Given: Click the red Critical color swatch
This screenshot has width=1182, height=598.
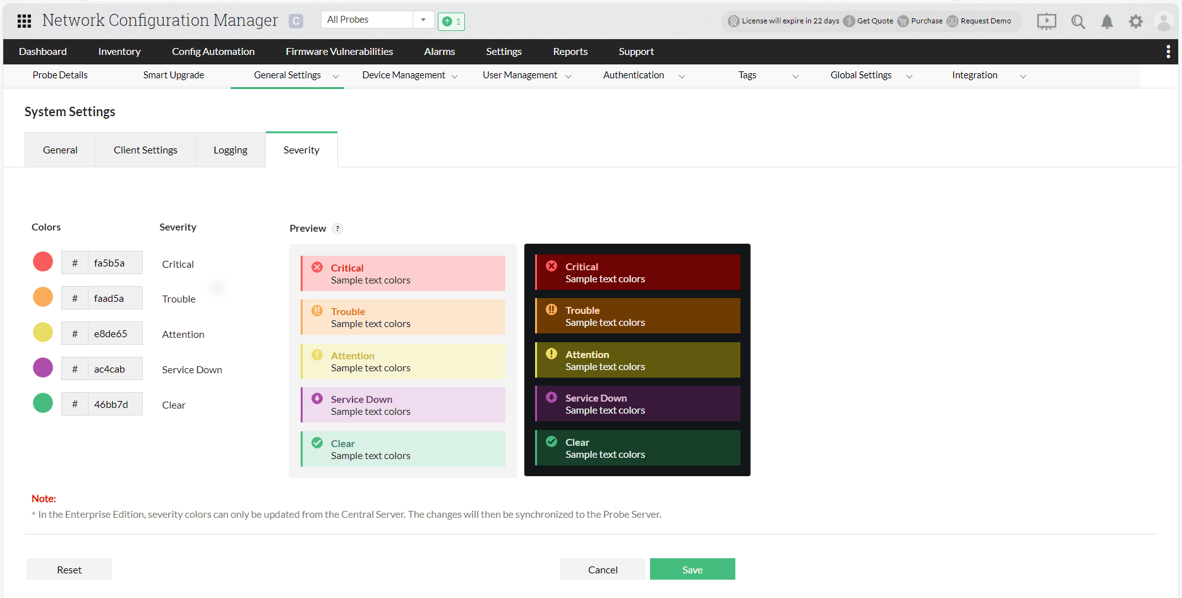Looking at the screenshot, I should pos(42,261).
